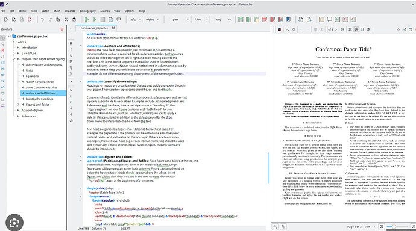Collapse the Prepare Your Paper Before Styling node

coord(14,59)
